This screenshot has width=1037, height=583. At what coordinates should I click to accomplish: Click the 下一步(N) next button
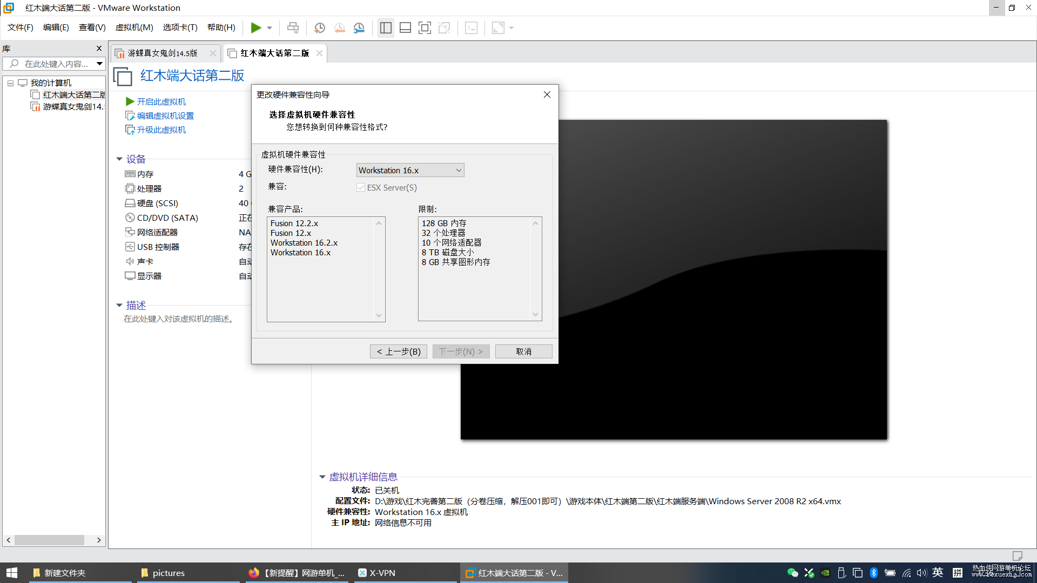pyautogui.click(x=461, y=351)
